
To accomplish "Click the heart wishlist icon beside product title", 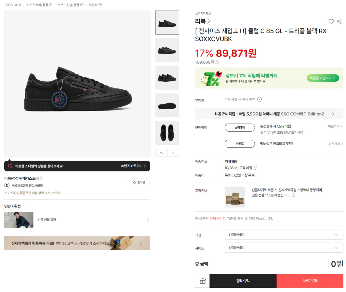I will [x=331, y=21].
